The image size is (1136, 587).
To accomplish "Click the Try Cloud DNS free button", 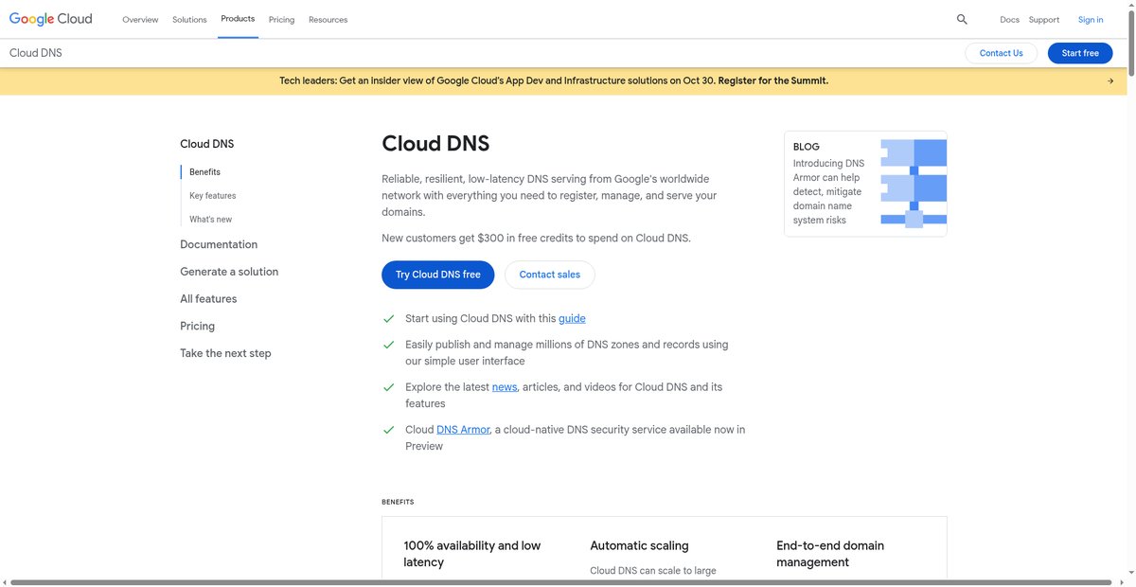I will click(438, 275).
